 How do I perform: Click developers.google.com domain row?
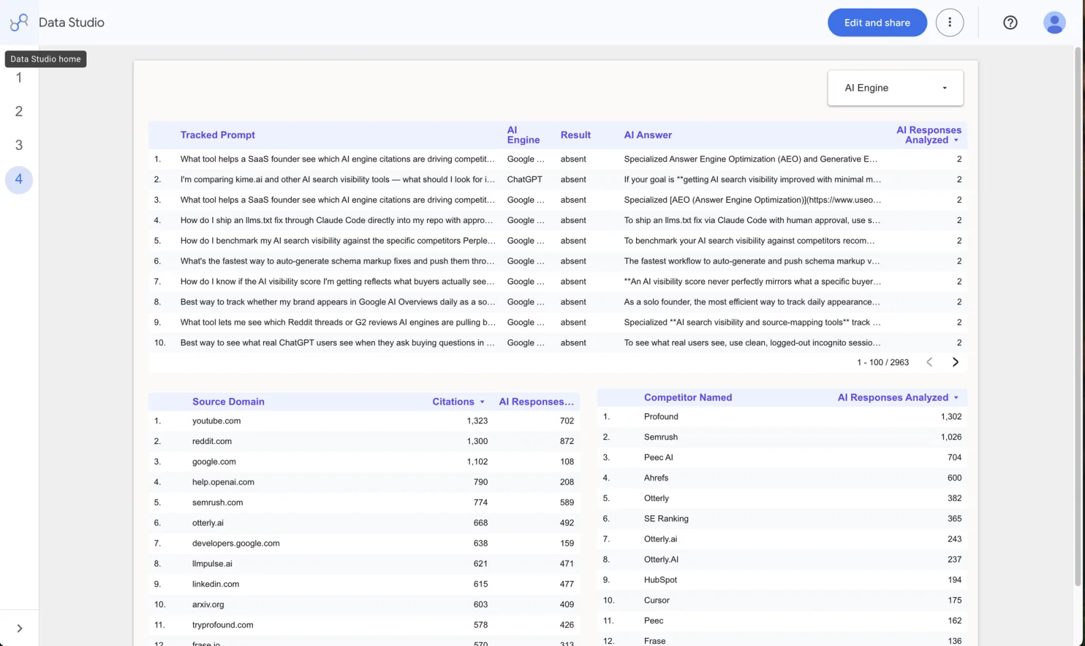[x=364, y=543]
